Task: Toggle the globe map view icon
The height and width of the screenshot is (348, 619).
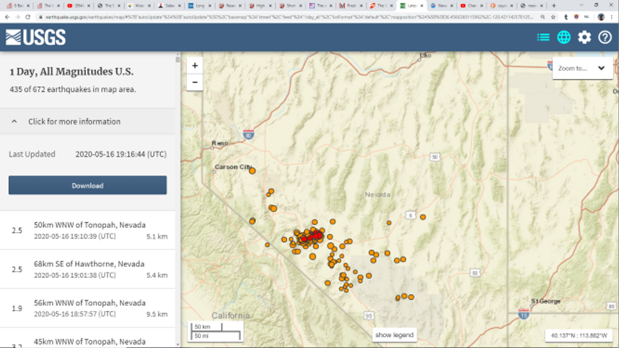Action: coord(564,37)
